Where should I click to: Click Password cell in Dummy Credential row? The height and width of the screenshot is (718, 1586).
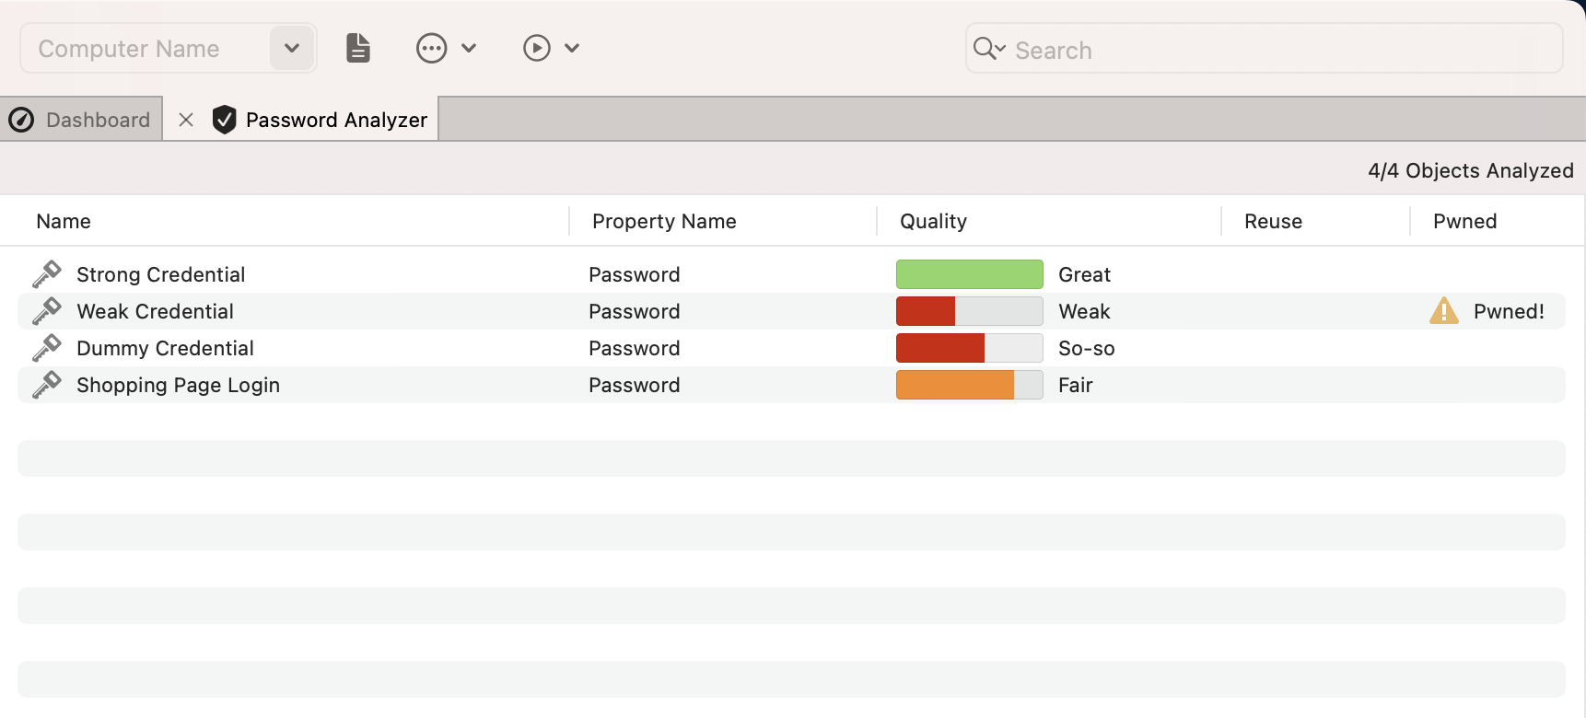tap(634, 348)
